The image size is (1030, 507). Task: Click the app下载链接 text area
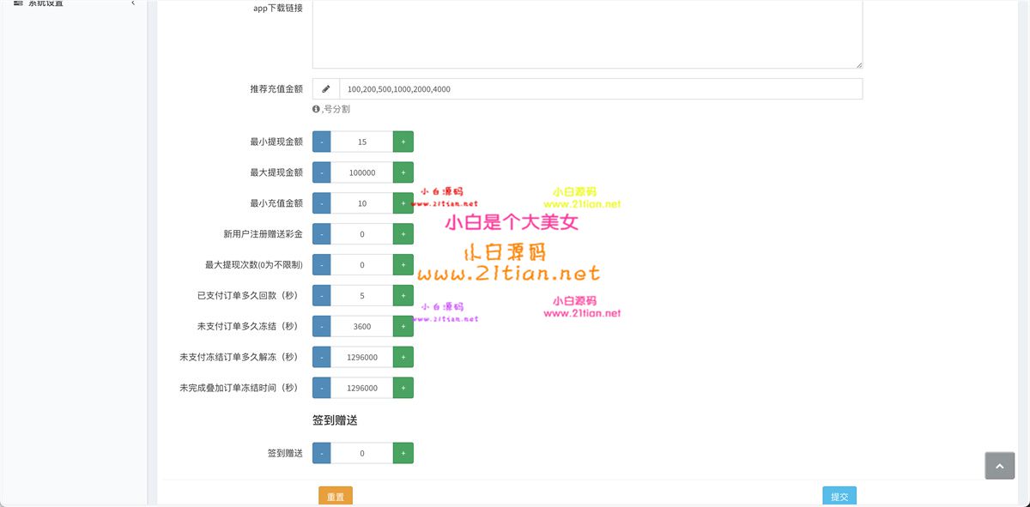(x=587, y=33)
